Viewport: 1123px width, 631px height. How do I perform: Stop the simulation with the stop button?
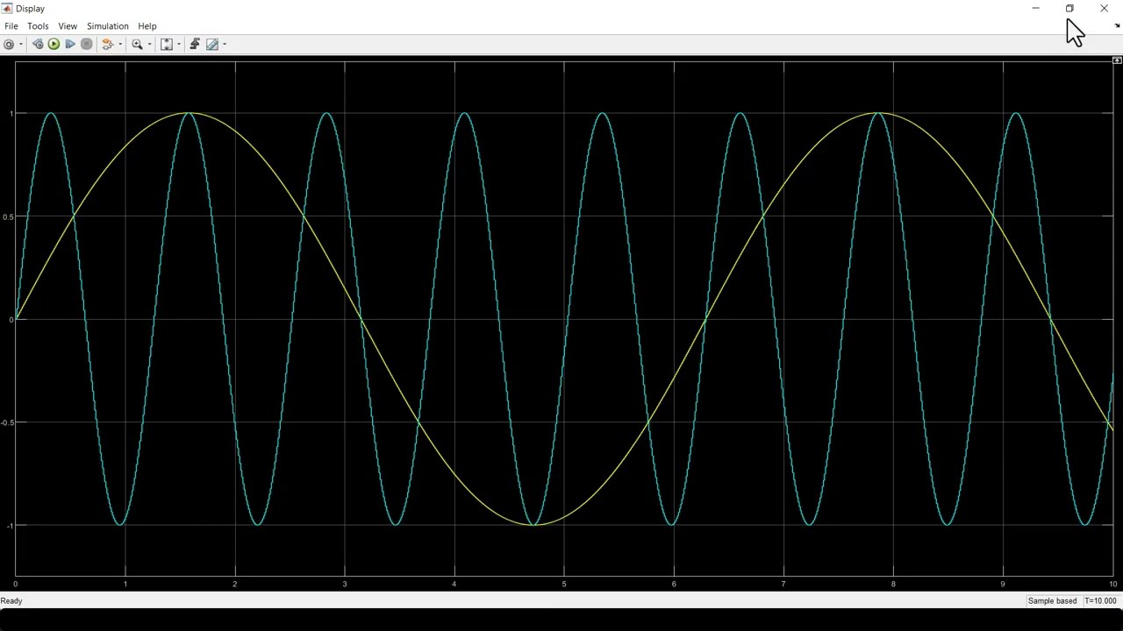coord(87,44)
